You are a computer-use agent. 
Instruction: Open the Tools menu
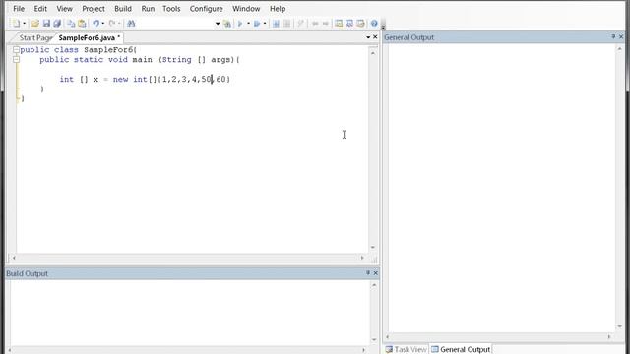(x=171, y=9)
